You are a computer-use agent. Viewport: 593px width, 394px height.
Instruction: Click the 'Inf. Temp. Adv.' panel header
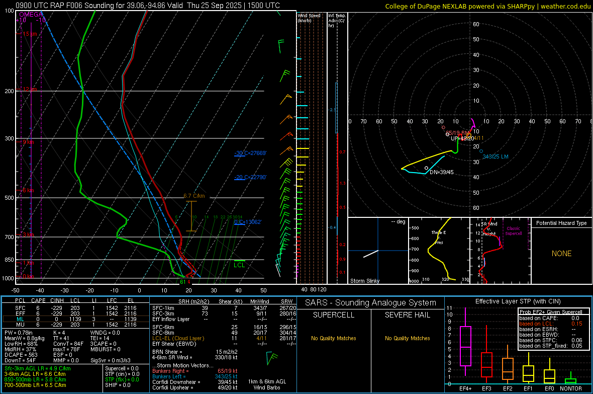pyautogui.click(x=337, y=21)
